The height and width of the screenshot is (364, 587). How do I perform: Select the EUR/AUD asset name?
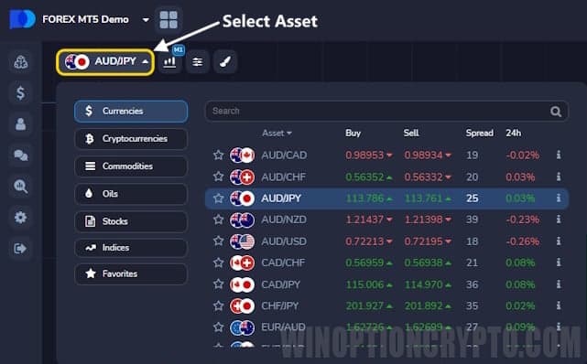pos(283,327)
